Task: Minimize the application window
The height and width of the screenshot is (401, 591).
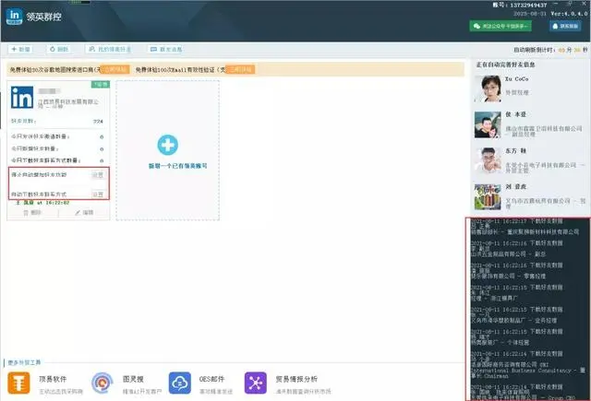Action: [x=556, y=4]
